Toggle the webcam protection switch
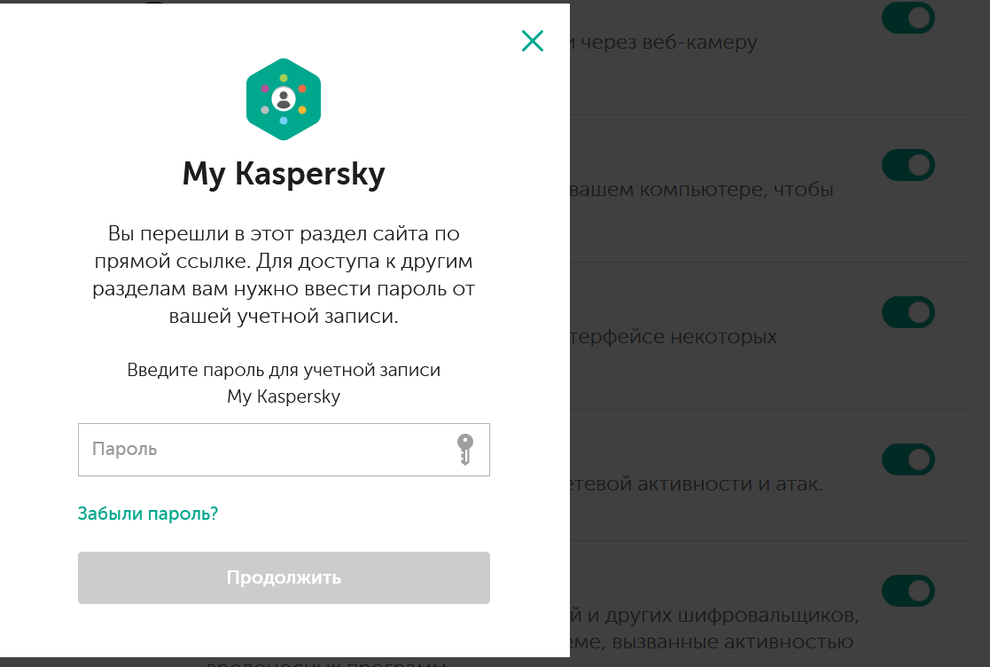Screen dimensions: 990x667 908,18
